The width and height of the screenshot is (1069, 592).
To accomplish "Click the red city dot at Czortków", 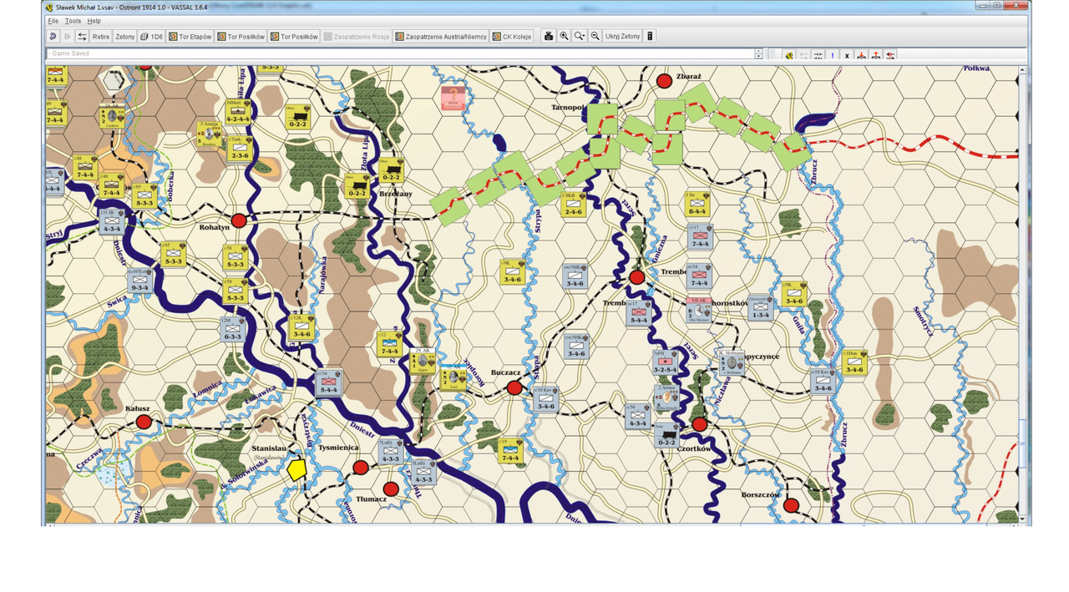I will 700,424.
